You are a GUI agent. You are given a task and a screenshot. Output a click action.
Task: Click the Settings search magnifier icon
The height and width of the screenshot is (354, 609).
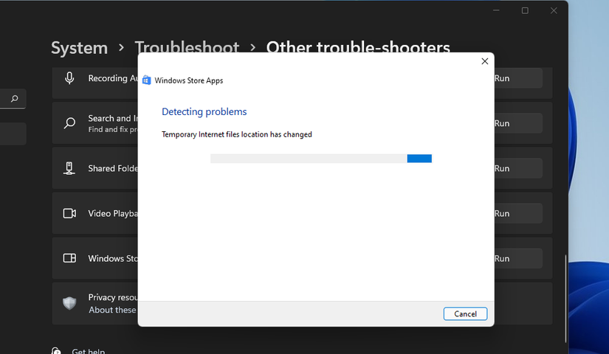click(14, 99)
